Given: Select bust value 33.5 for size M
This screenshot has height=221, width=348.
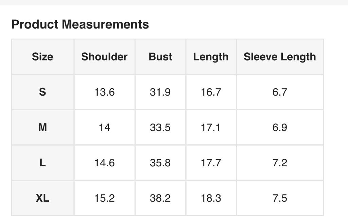Looking at the screenshot, I should pos(160,127).
